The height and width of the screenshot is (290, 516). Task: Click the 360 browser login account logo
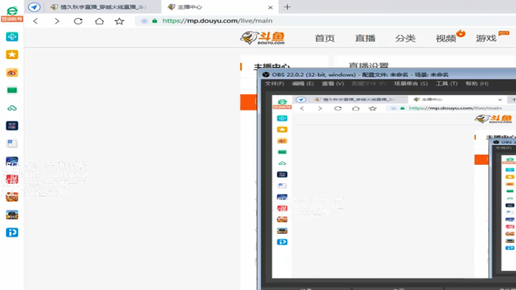coord(12,14)
